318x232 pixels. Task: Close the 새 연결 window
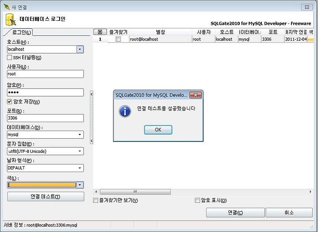click(307, 7)
